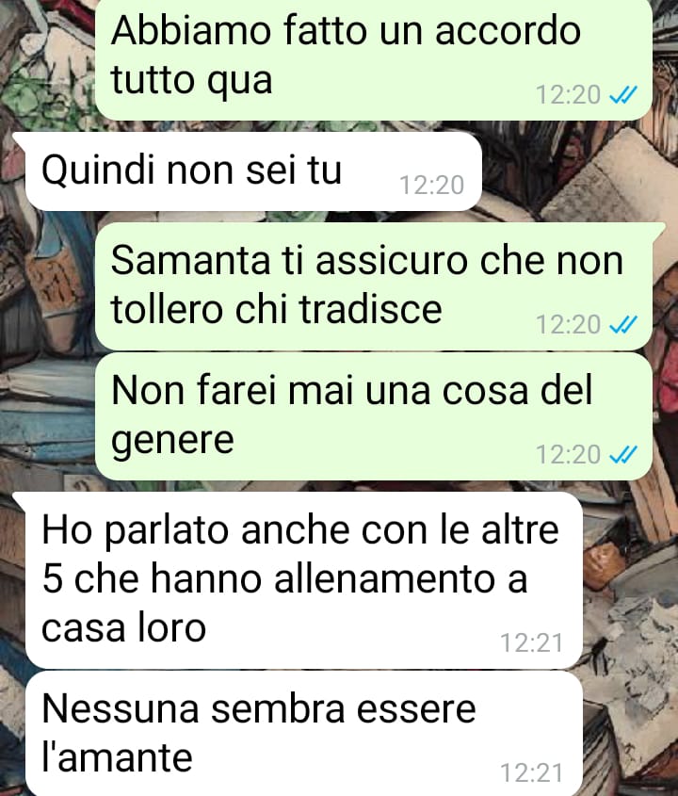The height and width of the screenshot is (796, 678).
Task: Tap the blue read checkmarks on 'tutto qua'
Action: pos(623,95)
